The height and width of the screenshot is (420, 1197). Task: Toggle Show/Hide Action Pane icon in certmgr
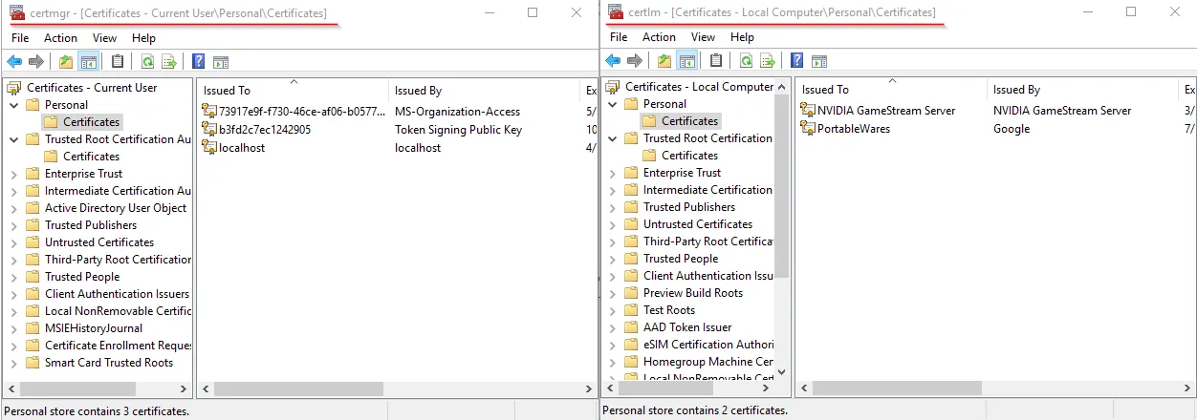pos(221,62)
